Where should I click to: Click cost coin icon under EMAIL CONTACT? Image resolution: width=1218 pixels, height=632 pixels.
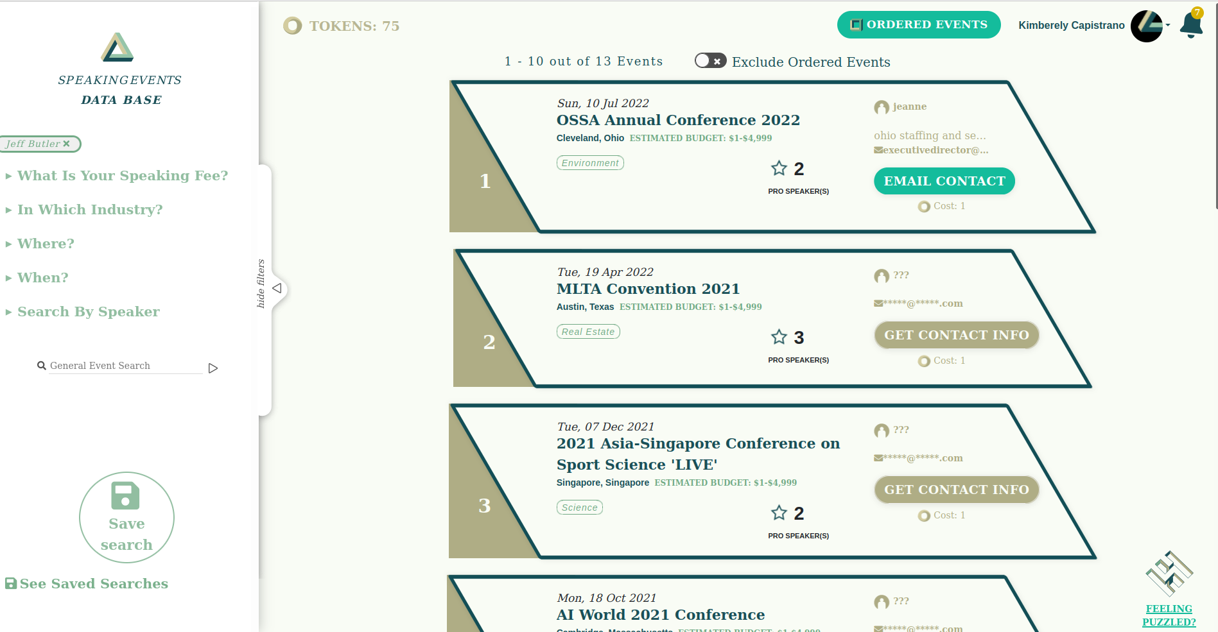924,207
